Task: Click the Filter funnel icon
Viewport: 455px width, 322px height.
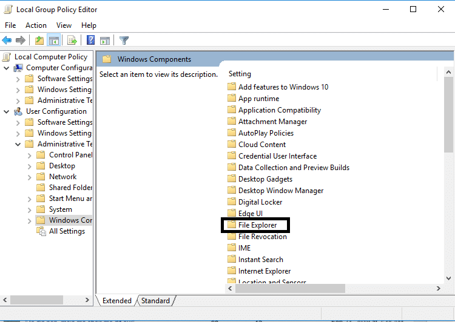Action: (x=124, y=41)
